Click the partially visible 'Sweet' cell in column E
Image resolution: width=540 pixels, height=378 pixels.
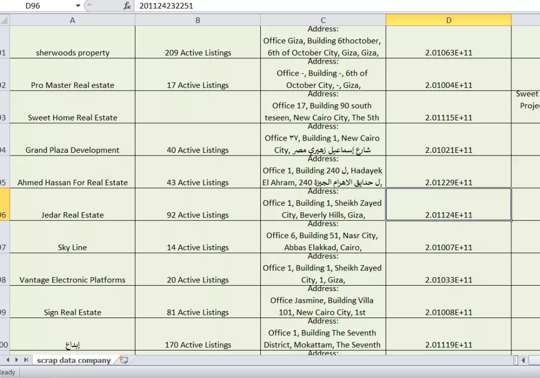(525, 107)
